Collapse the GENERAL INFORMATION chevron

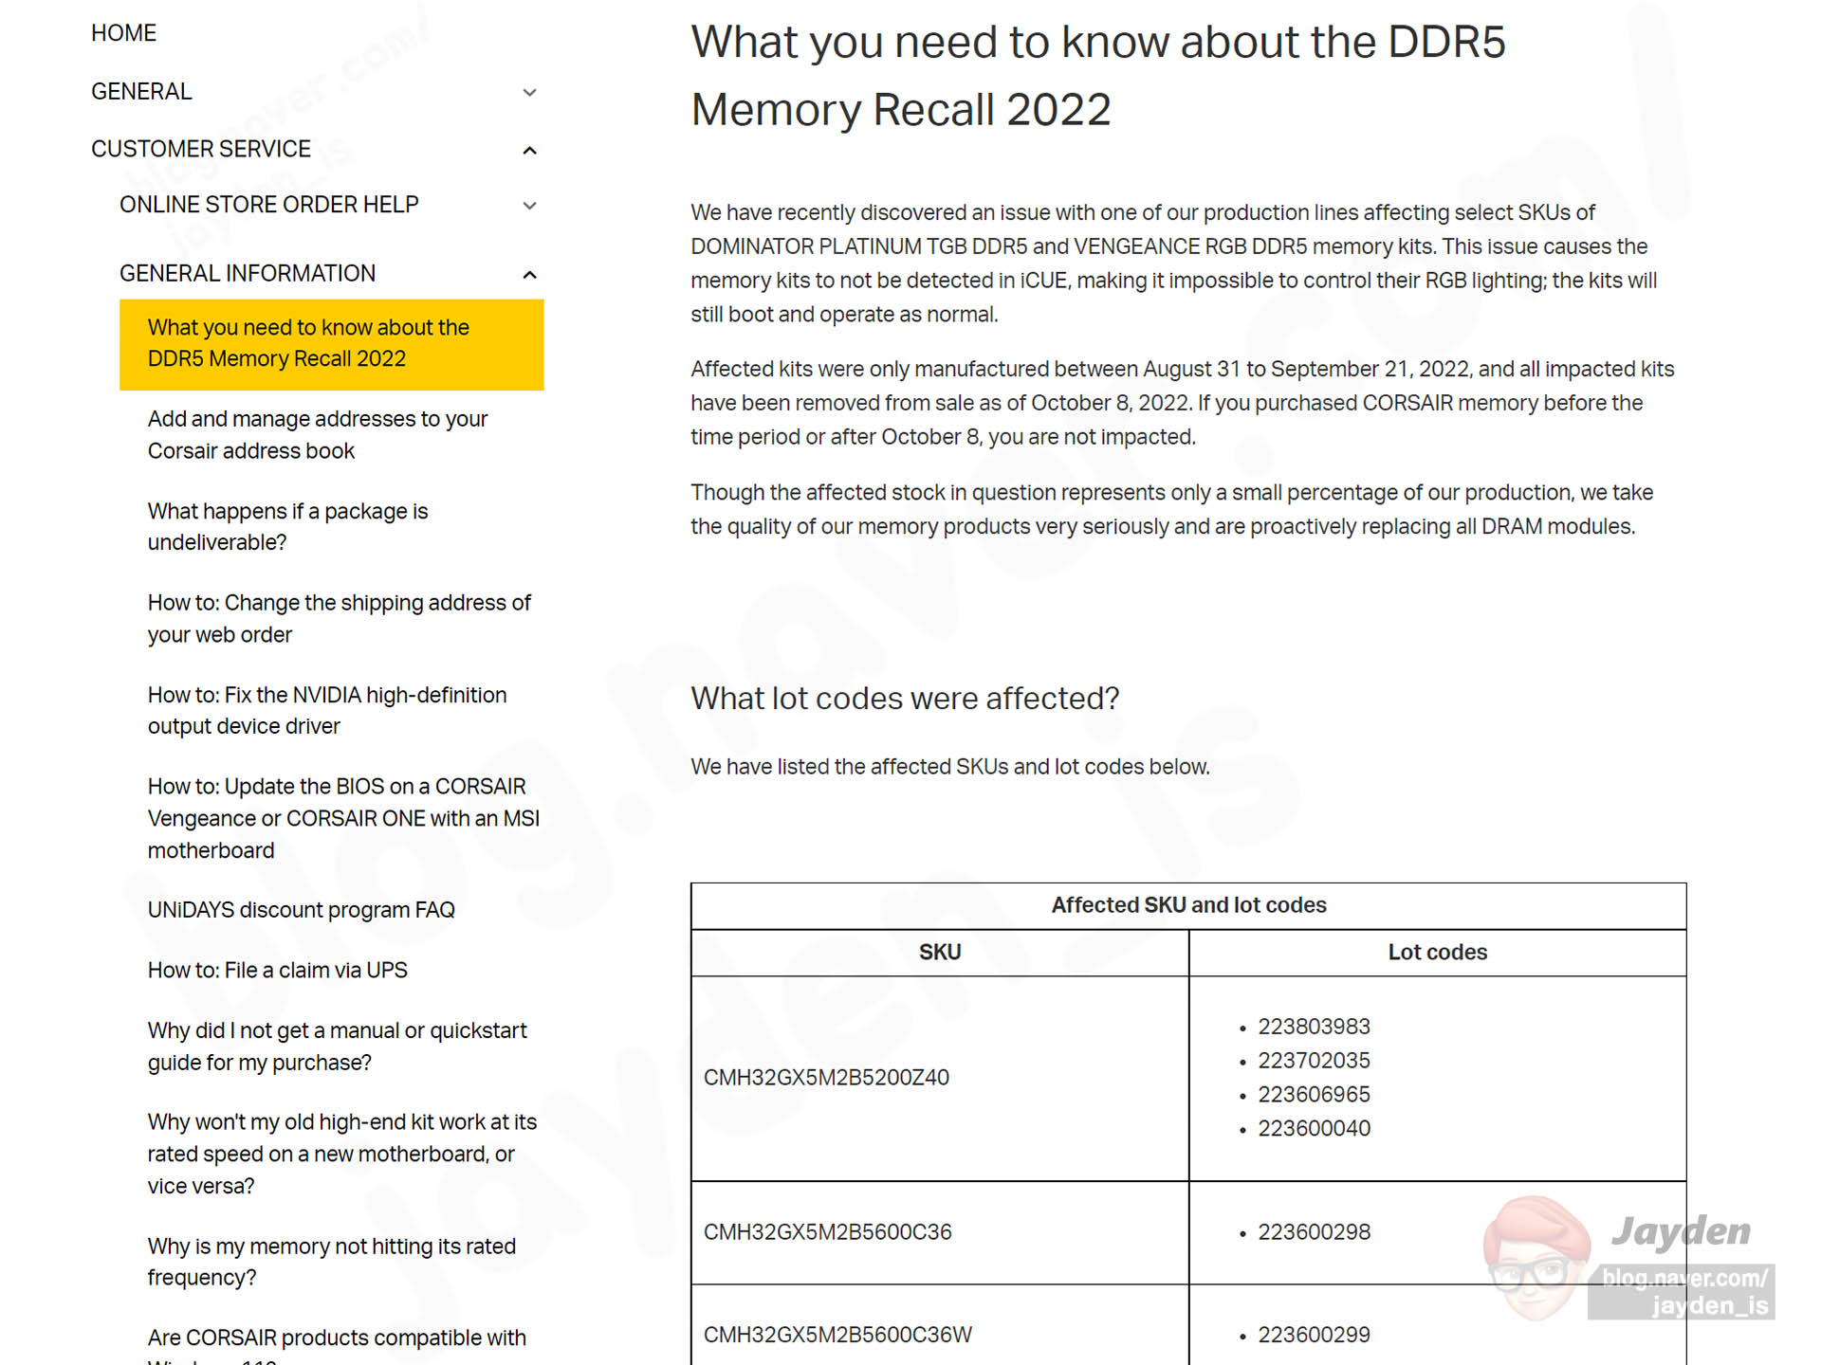(x=530, y=275)
